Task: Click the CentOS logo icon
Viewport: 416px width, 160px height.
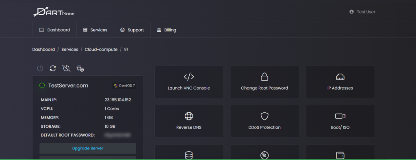Action: [116, 85]
